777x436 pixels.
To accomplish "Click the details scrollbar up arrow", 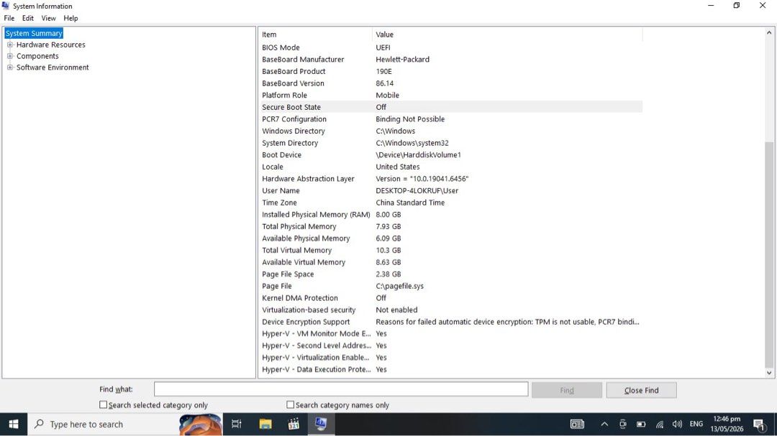I will [769, 32].
